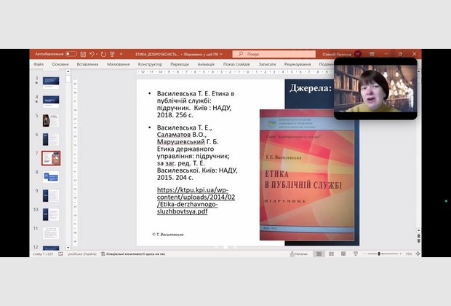Open the Undo history dropdown arrow
This screenshot has width=451, height=306.
97,54
